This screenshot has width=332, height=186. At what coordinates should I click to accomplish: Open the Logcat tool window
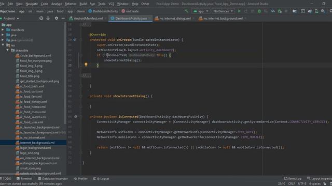tap(101, 178)
